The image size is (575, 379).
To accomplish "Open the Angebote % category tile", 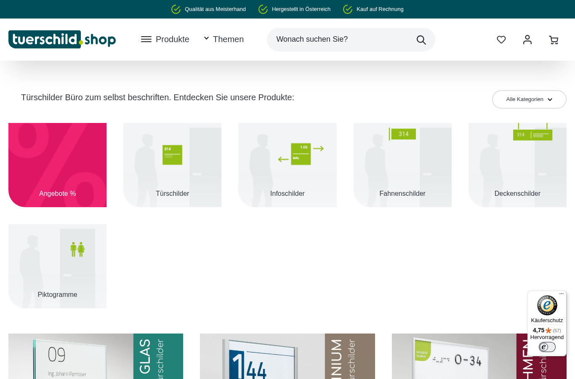I will click(x=57, y=165).
